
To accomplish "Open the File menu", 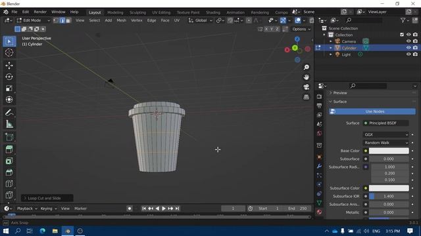I will (x=14, y=12).
